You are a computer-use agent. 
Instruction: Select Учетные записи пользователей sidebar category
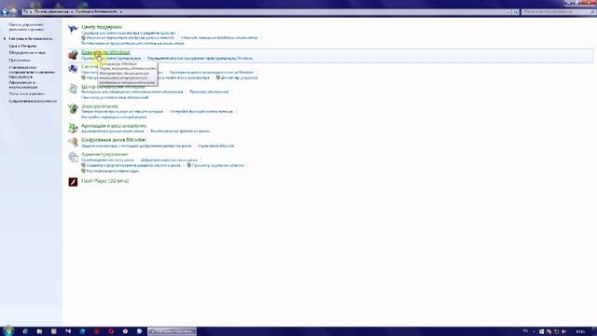32,72
